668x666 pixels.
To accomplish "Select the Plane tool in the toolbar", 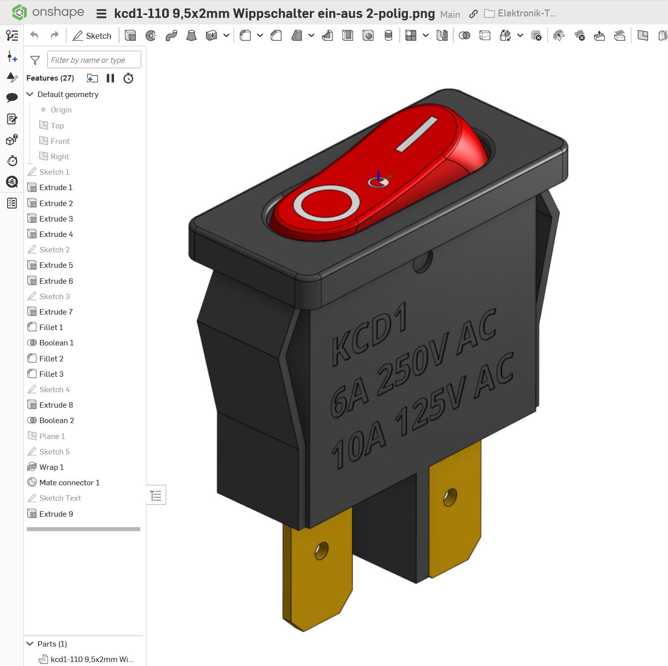I will pyautogui.click(x=643, y=35).
